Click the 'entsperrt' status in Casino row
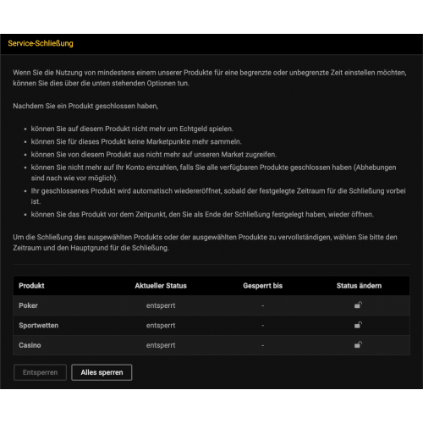Screen dimensions: 423x423 click(161, 345)
